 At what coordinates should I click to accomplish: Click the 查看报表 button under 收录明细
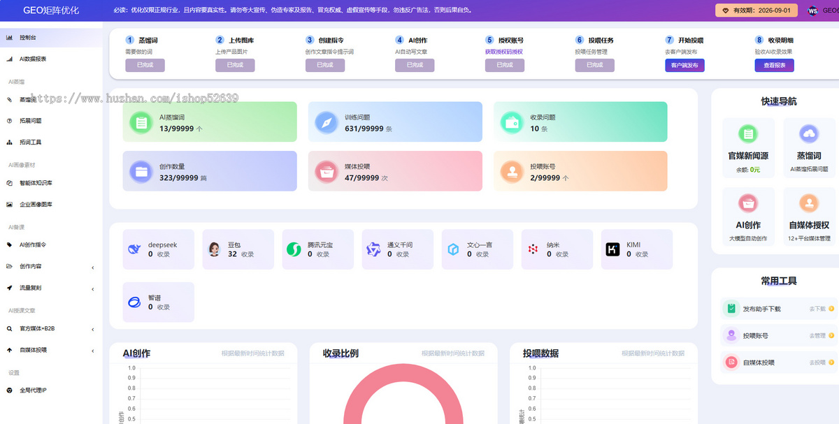point(774,65)
